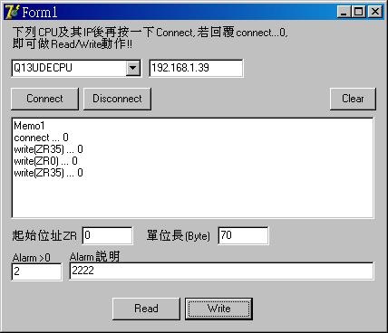
Task: Focus the Alarm >0 field containing 2
Action: 36,271
